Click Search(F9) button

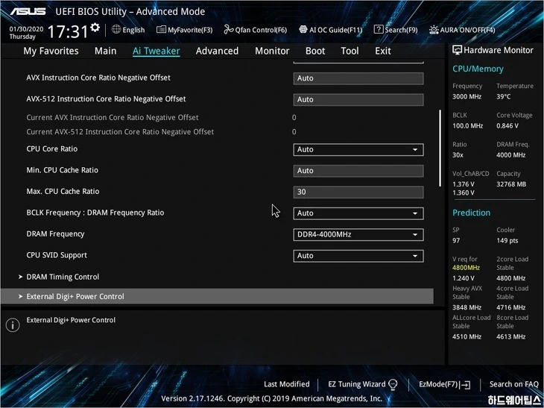pyautogui.click(x=396, y=30)
